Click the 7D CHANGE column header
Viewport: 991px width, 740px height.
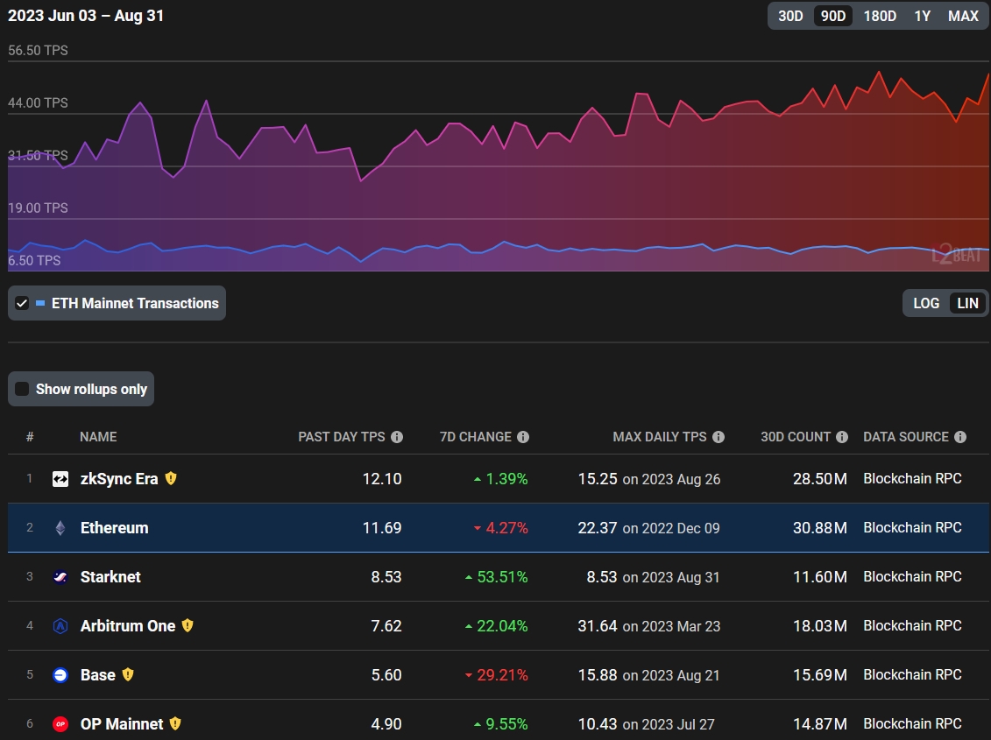pos(475,437)
